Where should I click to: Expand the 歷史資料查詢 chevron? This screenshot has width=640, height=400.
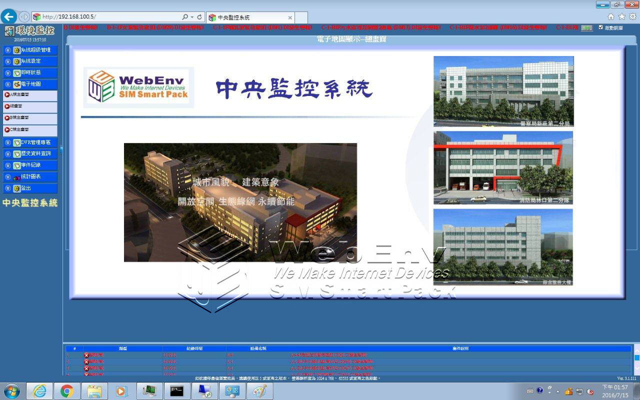coord(7,154)
